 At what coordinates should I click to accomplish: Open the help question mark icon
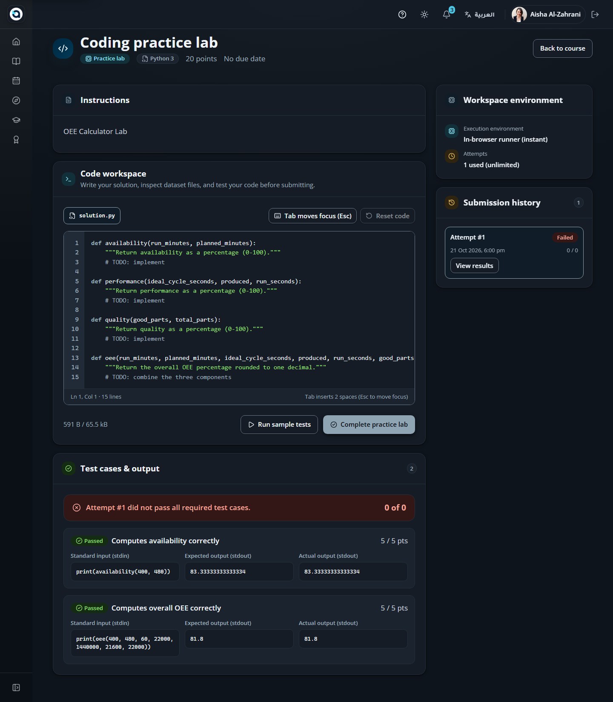402,14
